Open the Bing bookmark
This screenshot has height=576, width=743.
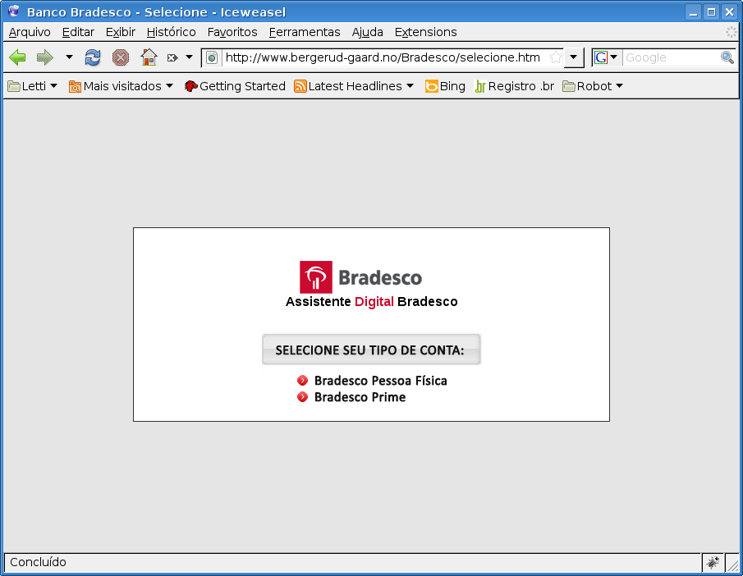pos(445,86)
